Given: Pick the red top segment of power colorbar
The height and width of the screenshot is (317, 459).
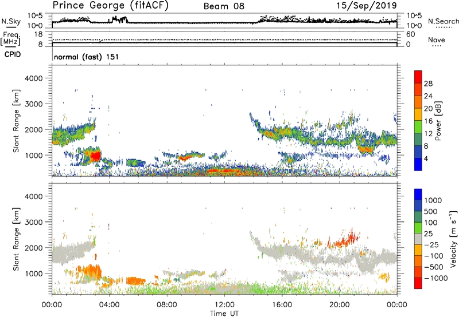Looking at the screenshot, I should pos(418,77).
